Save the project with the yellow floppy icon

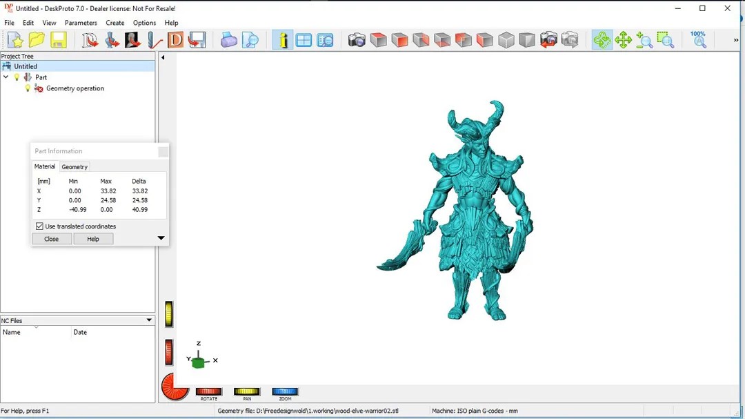point(59,40)
